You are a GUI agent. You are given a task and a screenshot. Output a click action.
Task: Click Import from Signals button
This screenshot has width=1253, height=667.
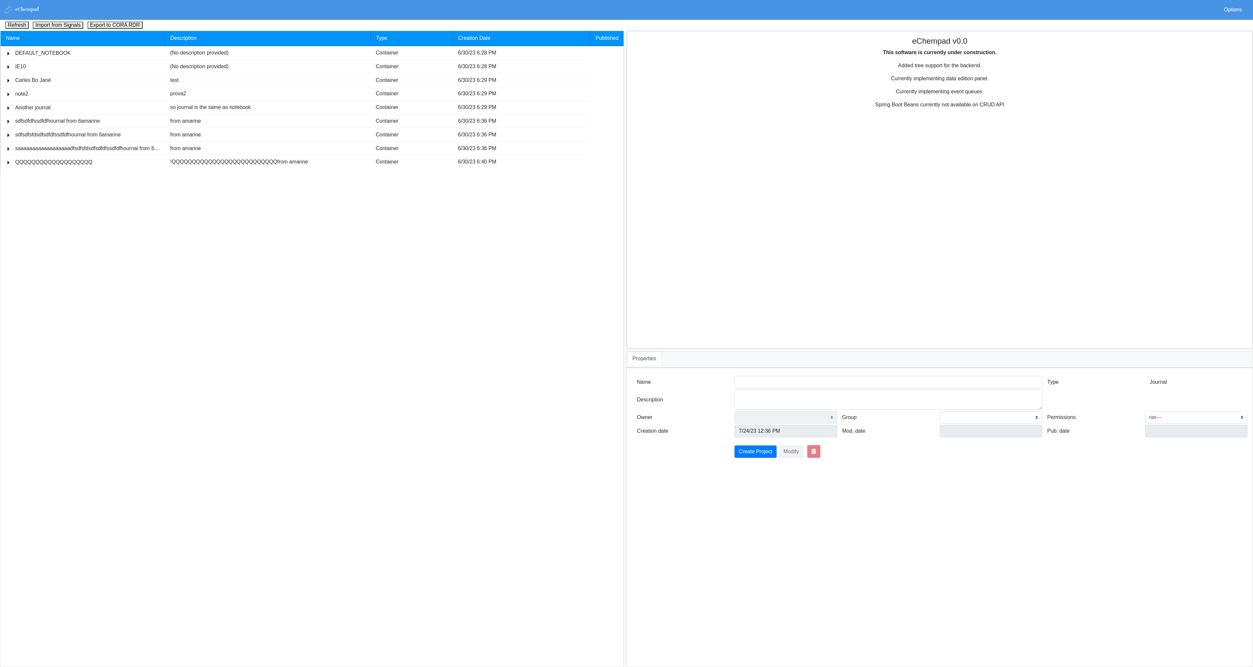pos(58,25)
